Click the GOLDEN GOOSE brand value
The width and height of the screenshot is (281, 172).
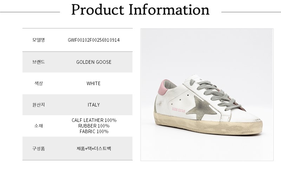(93, 62)
